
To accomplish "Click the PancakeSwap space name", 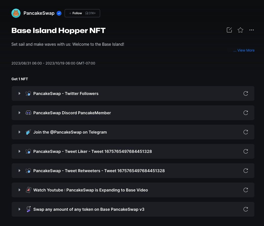I will (39, 13).
